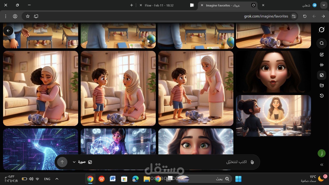Open volume speaker control

tap(31, 179)
